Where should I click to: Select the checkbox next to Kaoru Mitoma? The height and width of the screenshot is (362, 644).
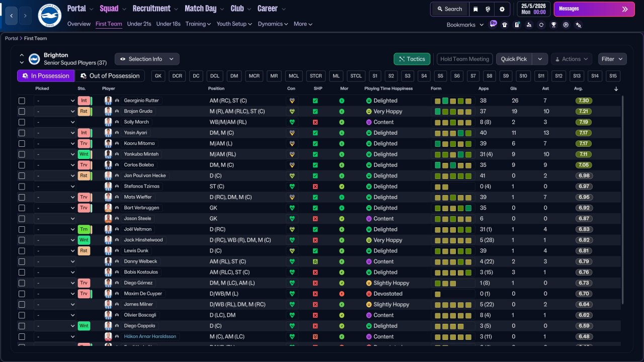coord(22,143)
